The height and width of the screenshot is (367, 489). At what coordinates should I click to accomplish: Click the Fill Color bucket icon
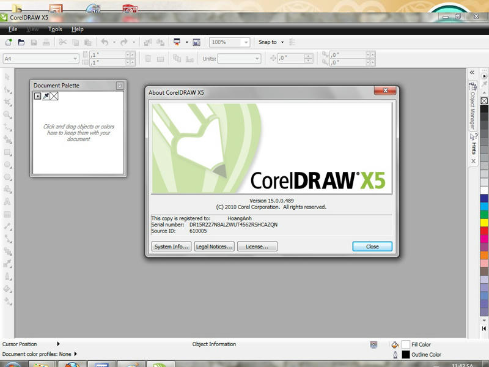pos(395,345)
